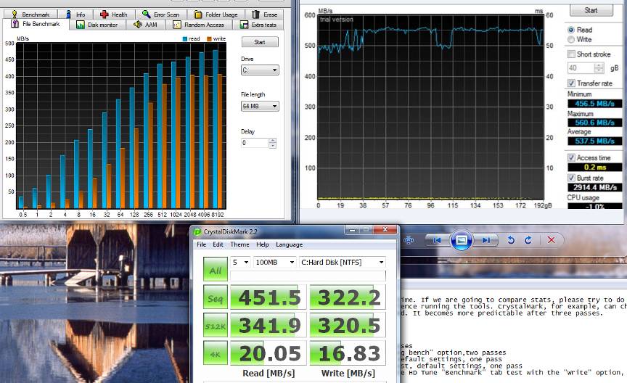Screen dimensions: 627x383
Task: Select the Write radio button
Action: coord(571,39)
